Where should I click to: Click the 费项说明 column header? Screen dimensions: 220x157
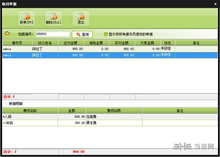coord(114,111)
